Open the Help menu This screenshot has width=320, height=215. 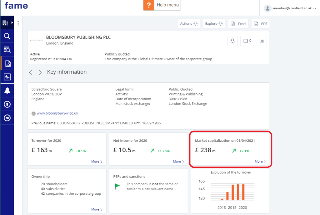tap(162, 5)
